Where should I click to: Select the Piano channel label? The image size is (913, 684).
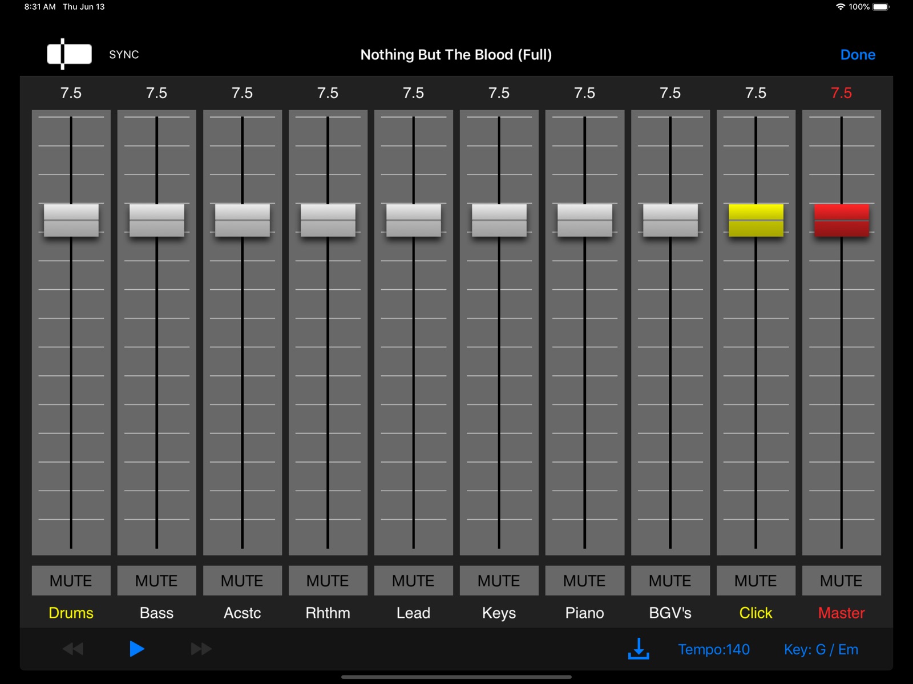[x=585, y=613]
